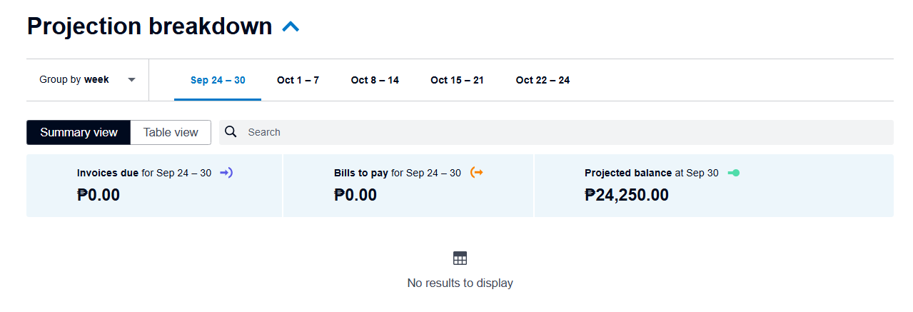The height and width of the screenshot is (312, 913).
Task: Open the Group by week dropdown
Action: click(x=86, y=80)
